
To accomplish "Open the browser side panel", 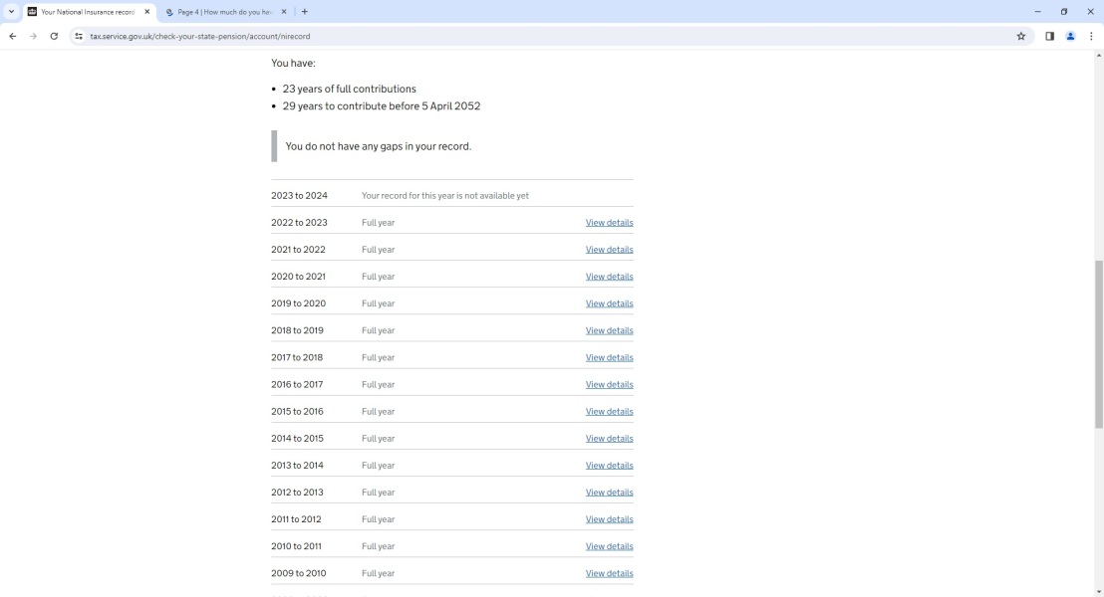I will pyautogui.click(x=1049, y=36).
